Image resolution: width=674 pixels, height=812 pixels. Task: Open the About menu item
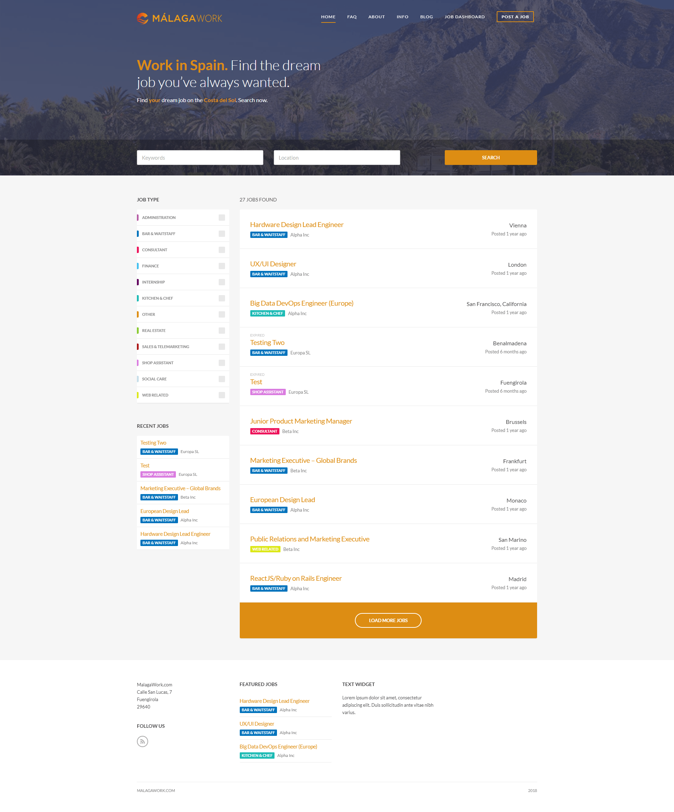(376, 16)
